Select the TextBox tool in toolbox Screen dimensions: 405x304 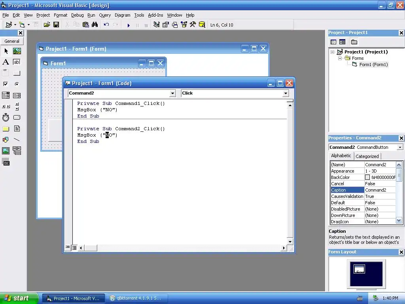[17, 62]
